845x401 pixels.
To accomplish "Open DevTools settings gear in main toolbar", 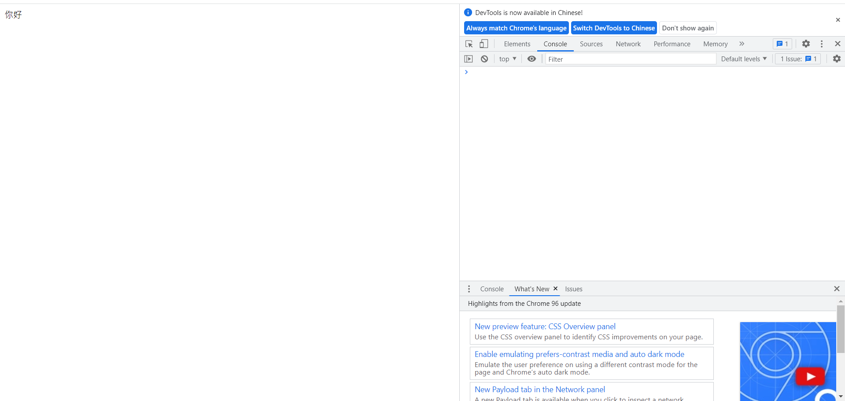I will pyautogui.click(x=806, y=44).
